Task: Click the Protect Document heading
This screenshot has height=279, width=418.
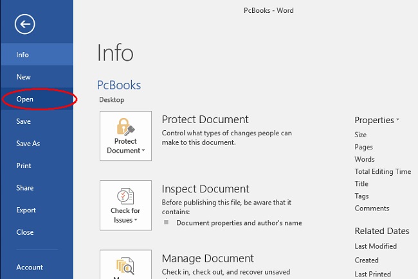Action: point(205,120)
